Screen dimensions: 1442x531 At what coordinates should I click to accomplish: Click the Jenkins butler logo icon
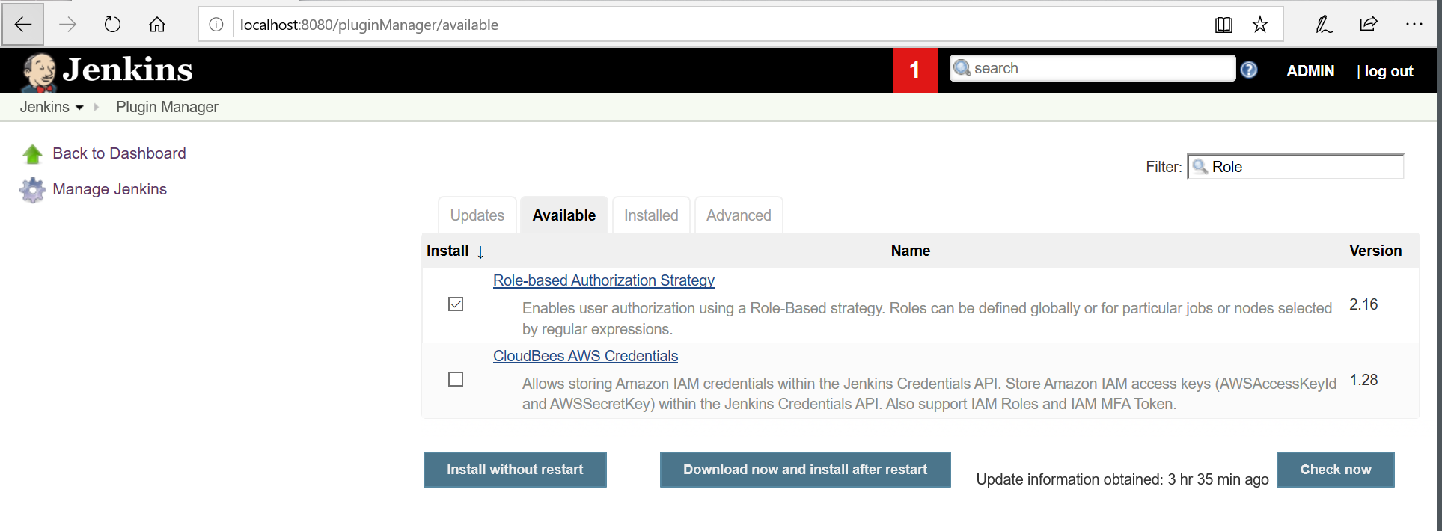coord(39,72)
